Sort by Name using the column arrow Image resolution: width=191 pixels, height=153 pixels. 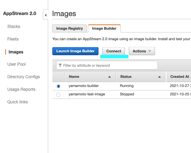click(110, 77)
